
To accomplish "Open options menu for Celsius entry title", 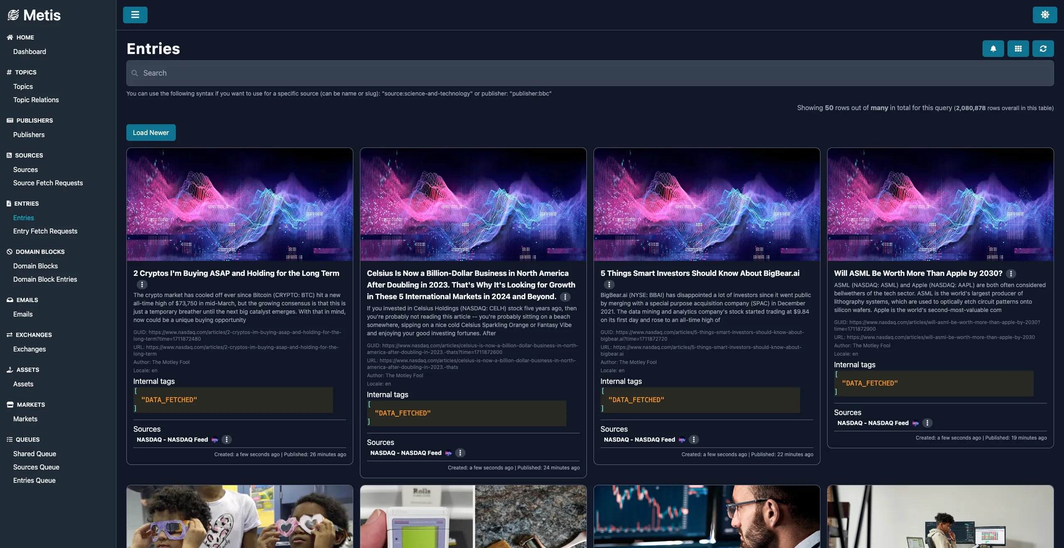I will click(x=565, y=297).
